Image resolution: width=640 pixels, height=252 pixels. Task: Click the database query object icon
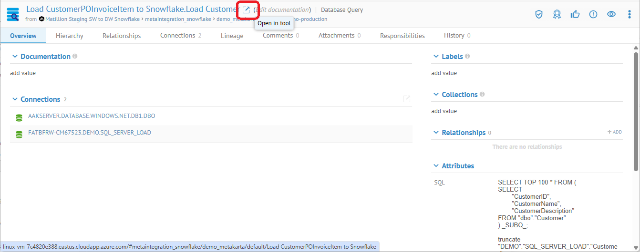pyautogui.click(x=13, y=14)
